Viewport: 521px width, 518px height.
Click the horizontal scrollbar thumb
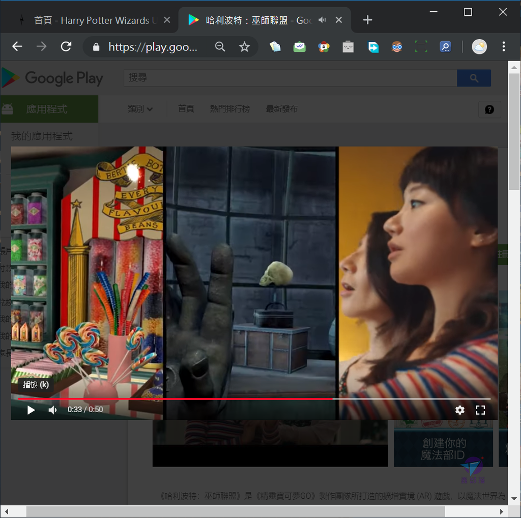(x=236, y=512)
